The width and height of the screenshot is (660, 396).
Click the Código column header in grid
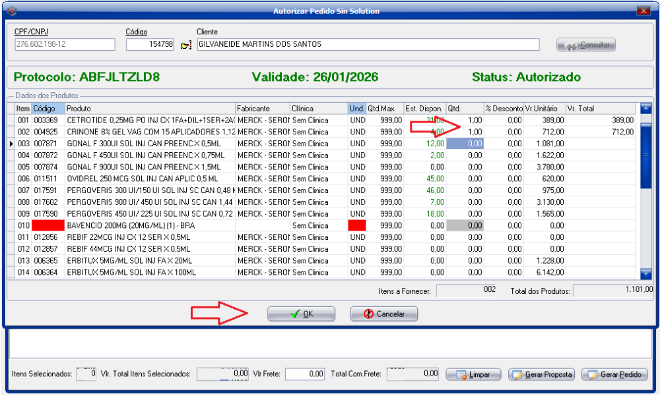pyautogui.click(x=48, y=108)
